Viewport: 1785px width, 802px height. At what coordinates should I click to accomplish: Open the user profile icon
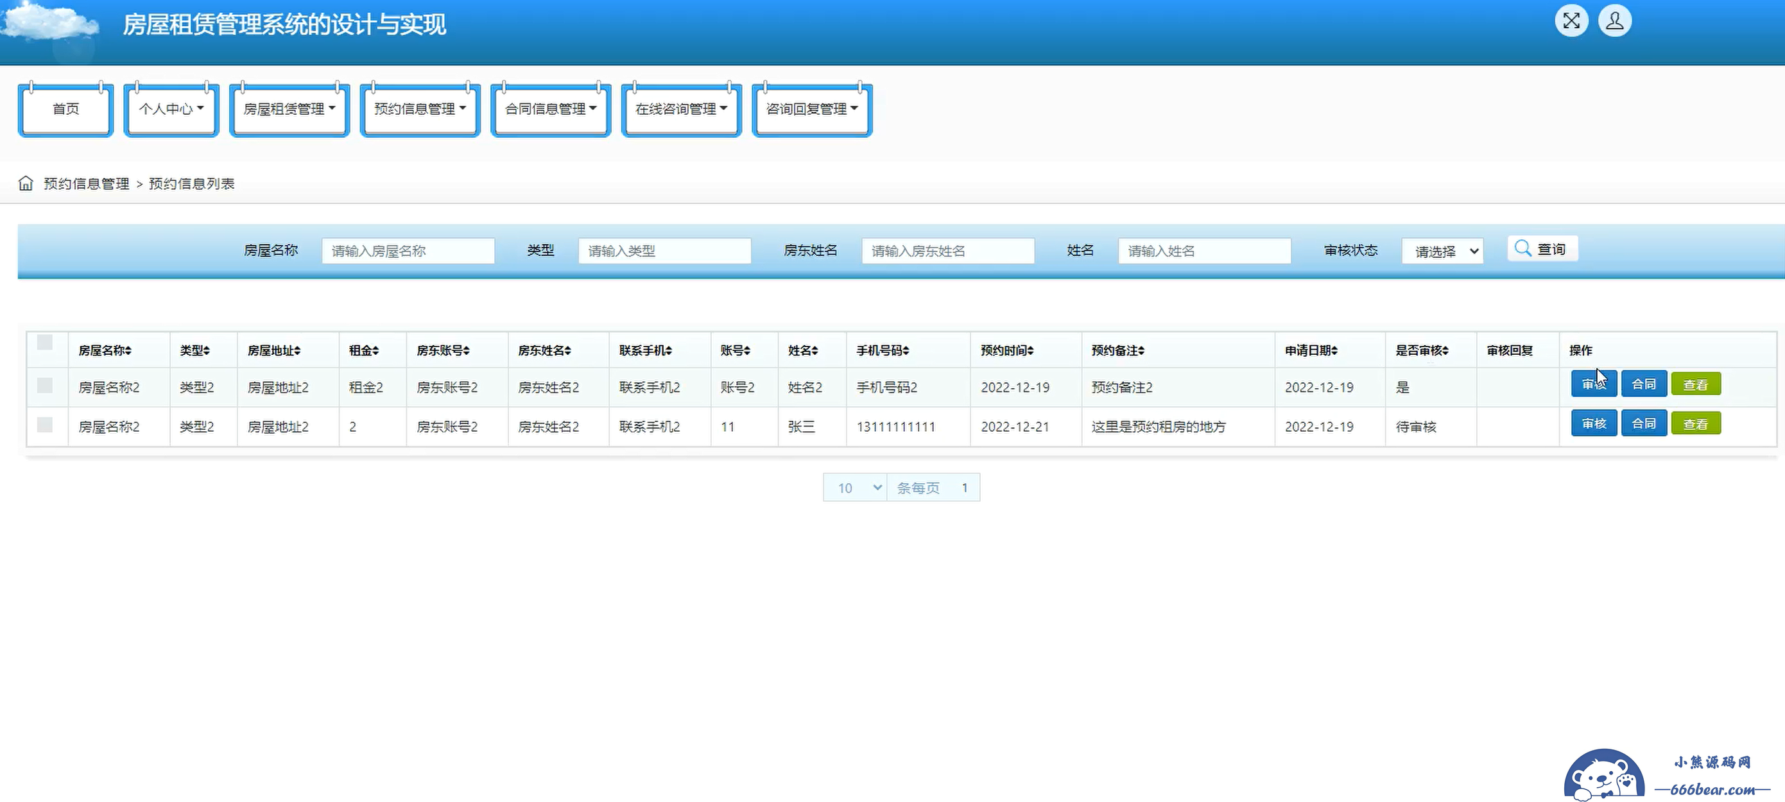pyautogui.click(x=1614, y=21)
